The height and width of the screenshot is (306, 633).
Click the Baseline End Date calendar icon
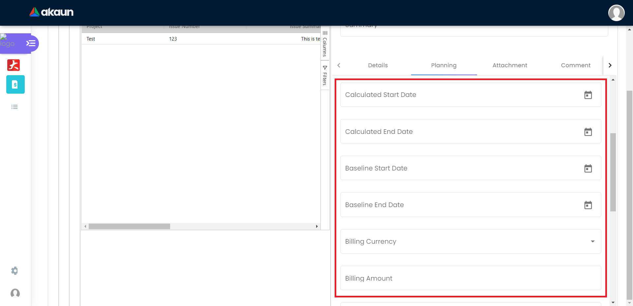point(588,205)
